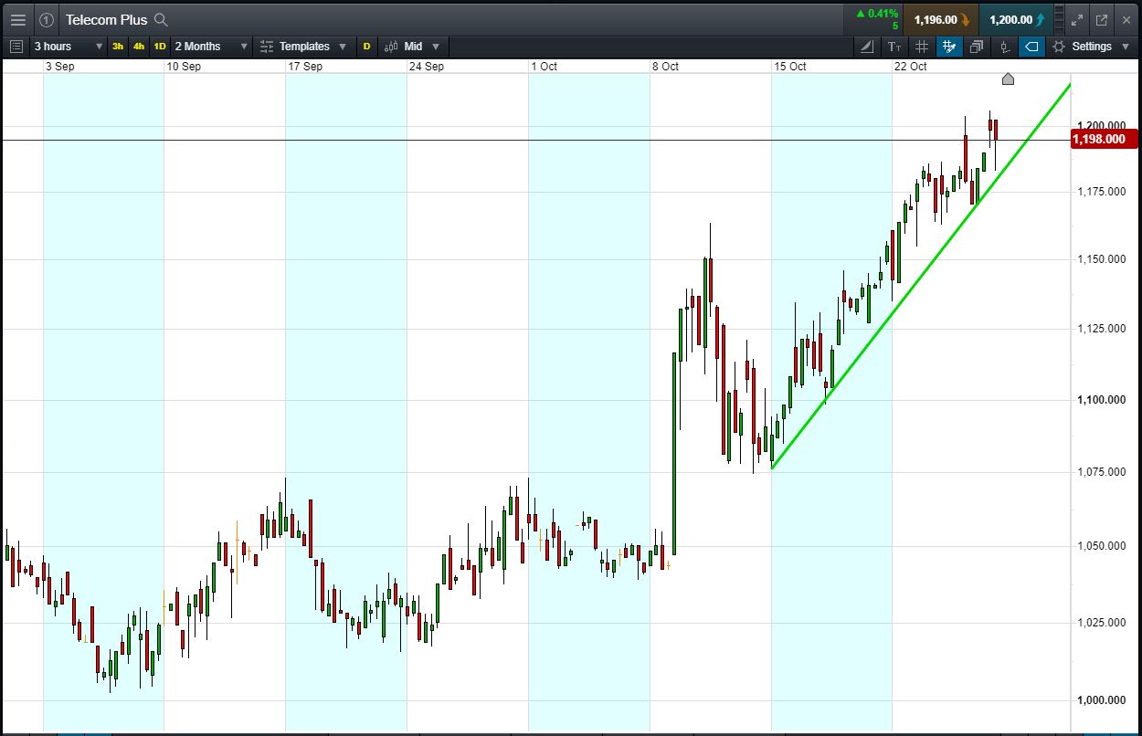Screen dimensions: 1142x736
Task: Click the 1,100.000 price axis label
Action: click(x=1101, y=400)
